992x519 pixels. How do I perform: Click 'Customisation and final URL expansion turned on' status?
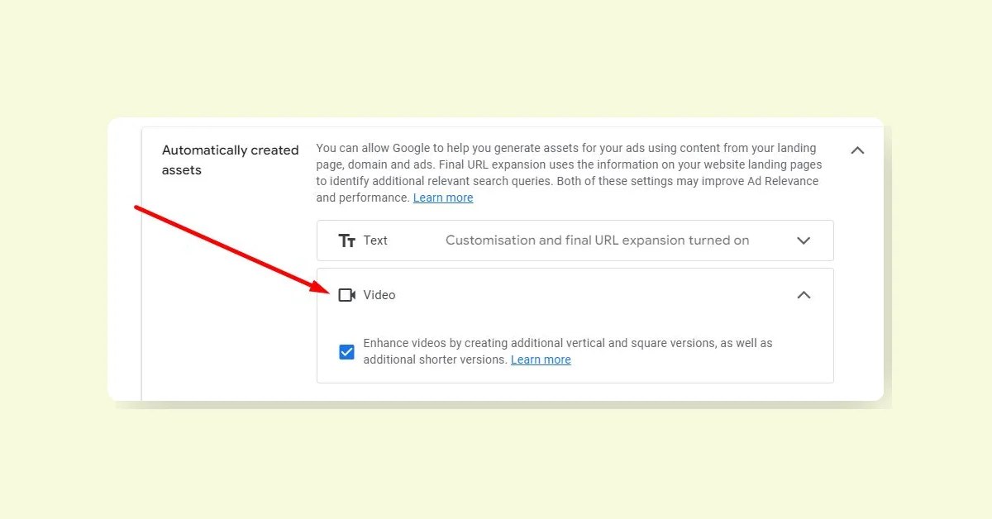(597, 240)
